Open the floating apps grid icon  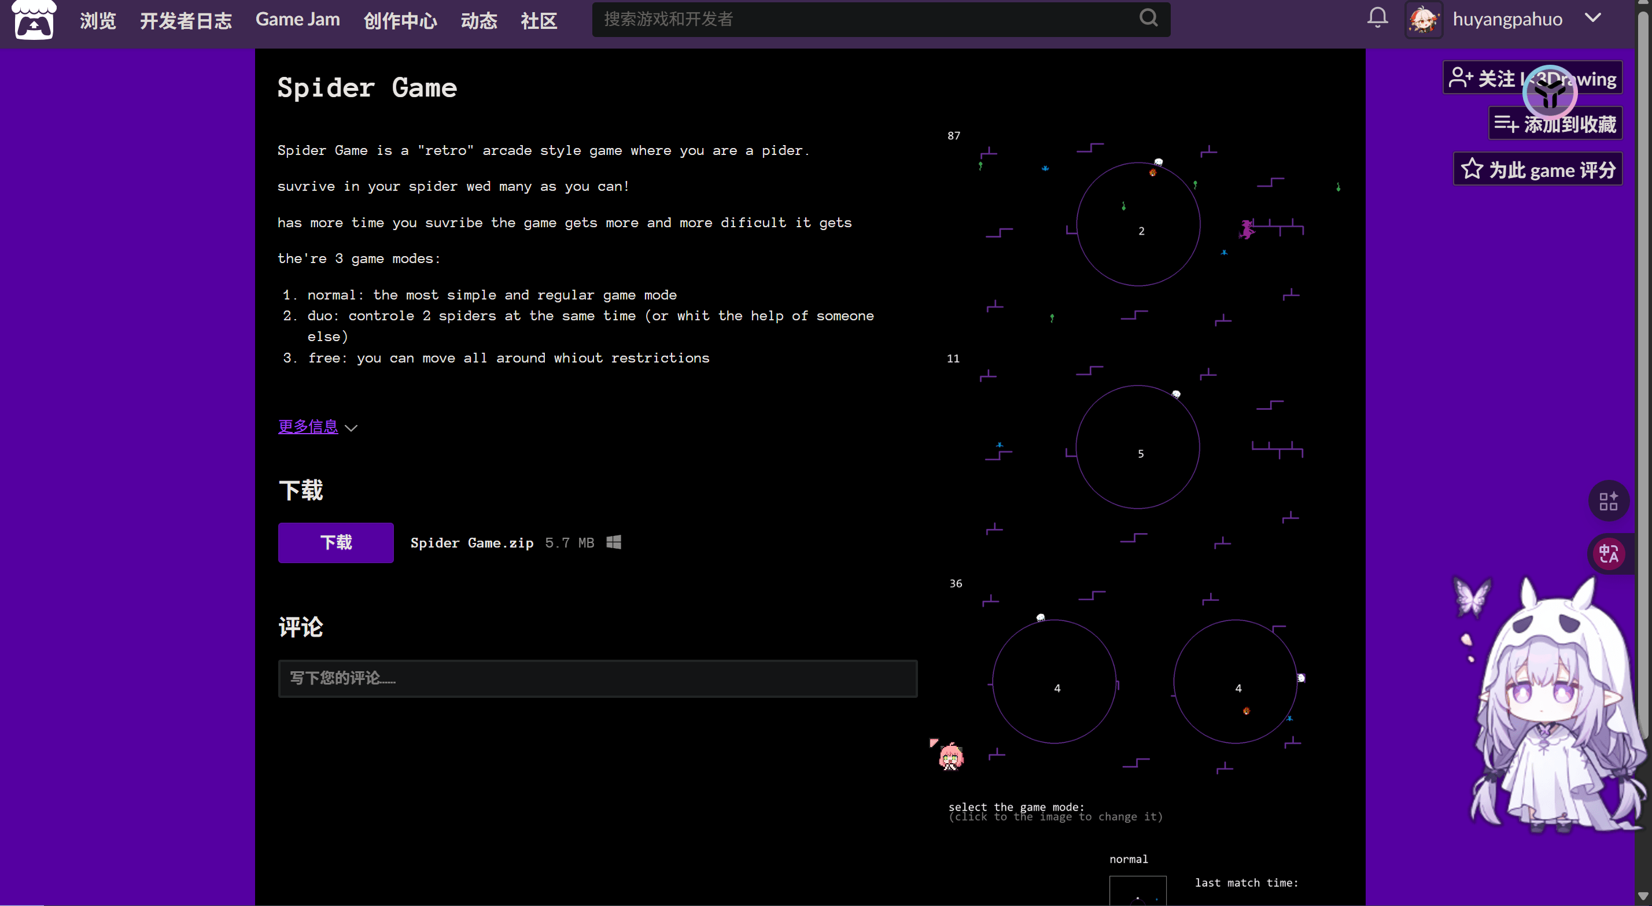click(x=1608, y=501)
